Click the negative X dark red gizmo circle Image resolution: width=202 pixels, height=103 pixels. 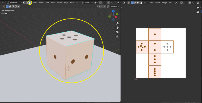[111, 14]
